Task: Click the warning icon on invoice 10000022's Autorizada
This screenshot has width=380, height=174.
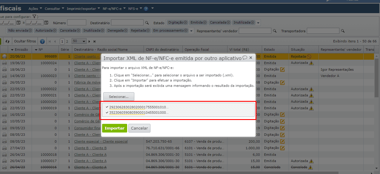Action: point(311,89)
